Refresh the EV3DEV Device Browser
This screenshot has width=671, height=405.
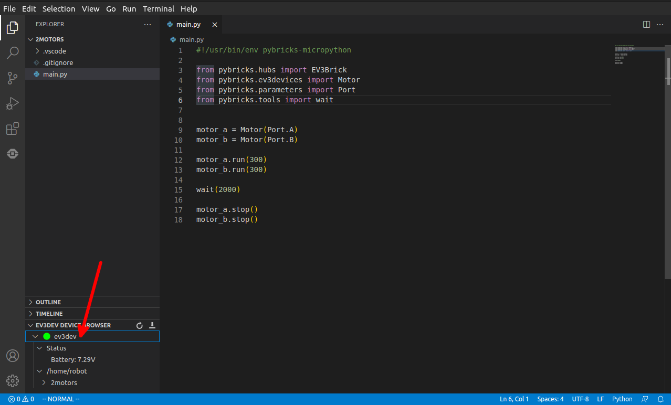click(x=140, y=325)
